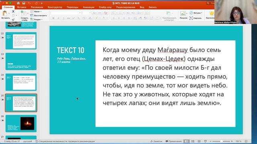Viewport: 257px width, 144px height.
Task: Click the Copy icon
Action: [x=13, y=16]
